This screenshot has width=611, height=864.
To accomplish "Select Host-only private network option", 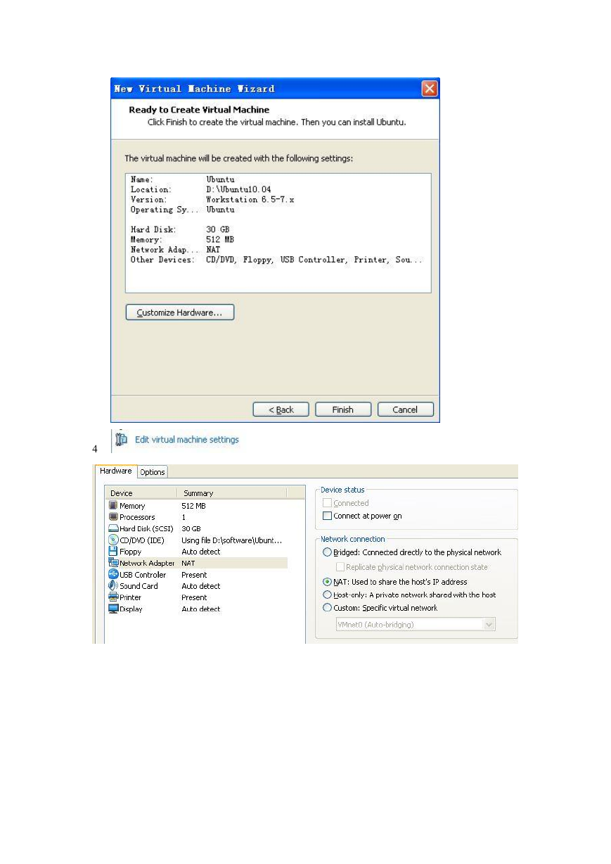I will pyautogui.click(x=327, y=595).
